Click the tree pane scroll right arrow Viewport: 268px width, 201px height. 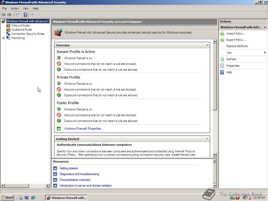point(48,186)
